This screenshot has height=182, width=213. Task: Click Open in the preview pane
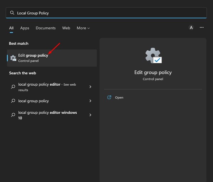pyautogui.click(x=119, y=98)
